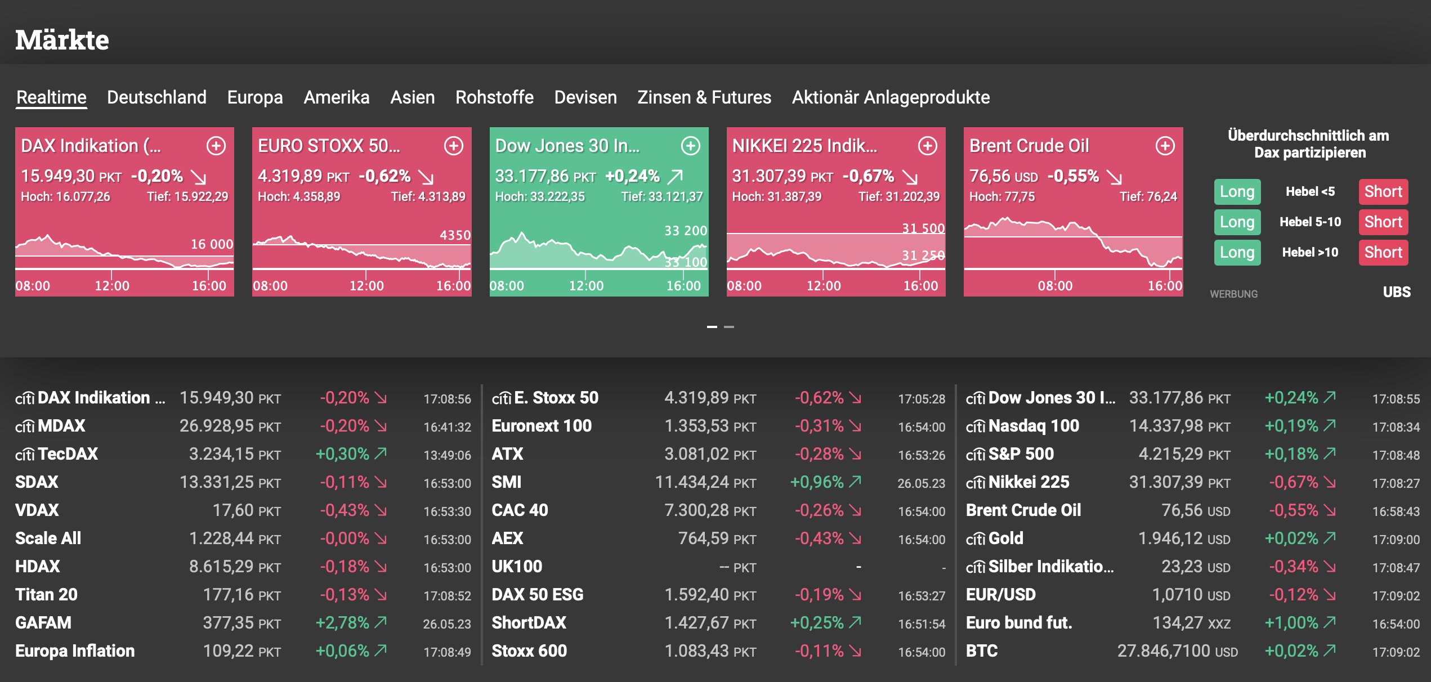Click plus icon on NIKKEI 225 card
The width and height of the screenshot is (1431, 682).
pyautogui.click(x=927, y=146)
